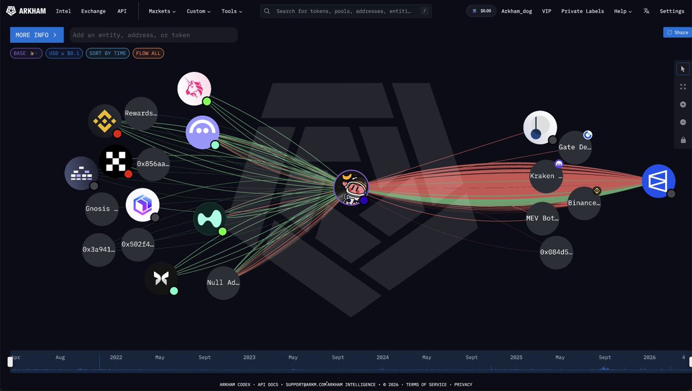Open the PRIVACY footer link
Screen dimensions: 692x391
pyautogui.click(x=463, y=384)
